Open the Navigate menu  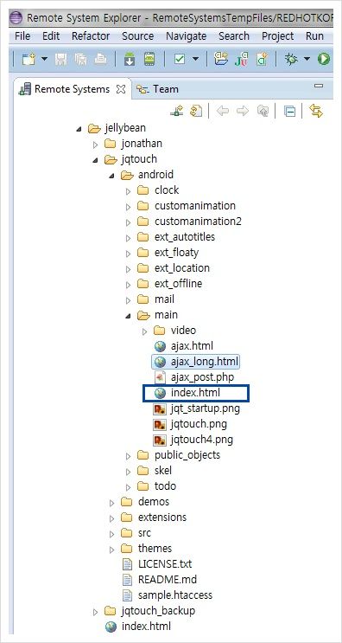pyautogui.click(x=187, y=36)
